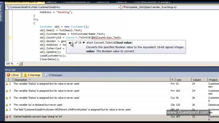Close the CustomerDataEntry.aspx.cs tab
This screenshot has height=123, width=219.
pos(42,2)
